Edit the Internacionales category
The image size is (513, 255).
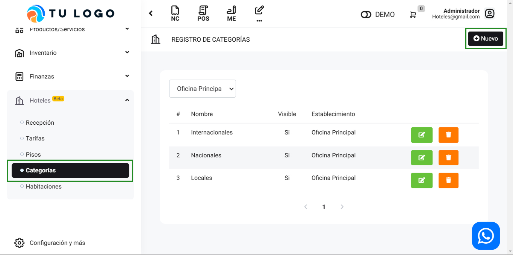click(x=422, y=135)
